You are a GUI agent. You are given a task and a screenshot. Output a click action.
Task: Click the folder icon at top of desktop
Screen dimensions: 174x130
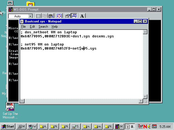click(30, 4)
